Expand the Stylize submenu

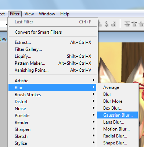(x=53, y=143)
